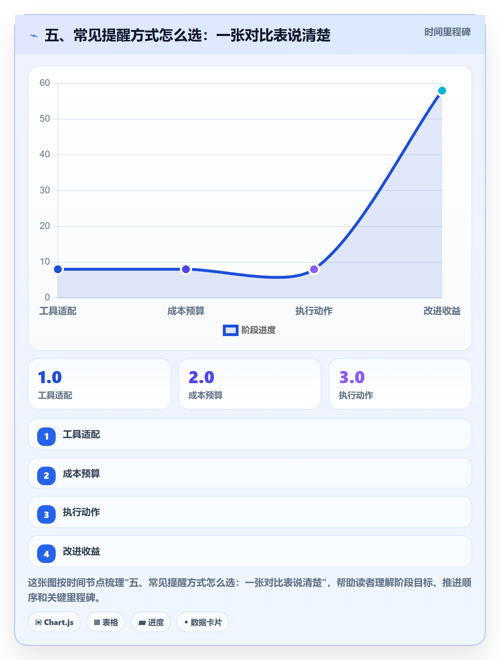500x660 pixels.
Task: Click the 时间里程碑 label in the header
Action: point(447,32)
